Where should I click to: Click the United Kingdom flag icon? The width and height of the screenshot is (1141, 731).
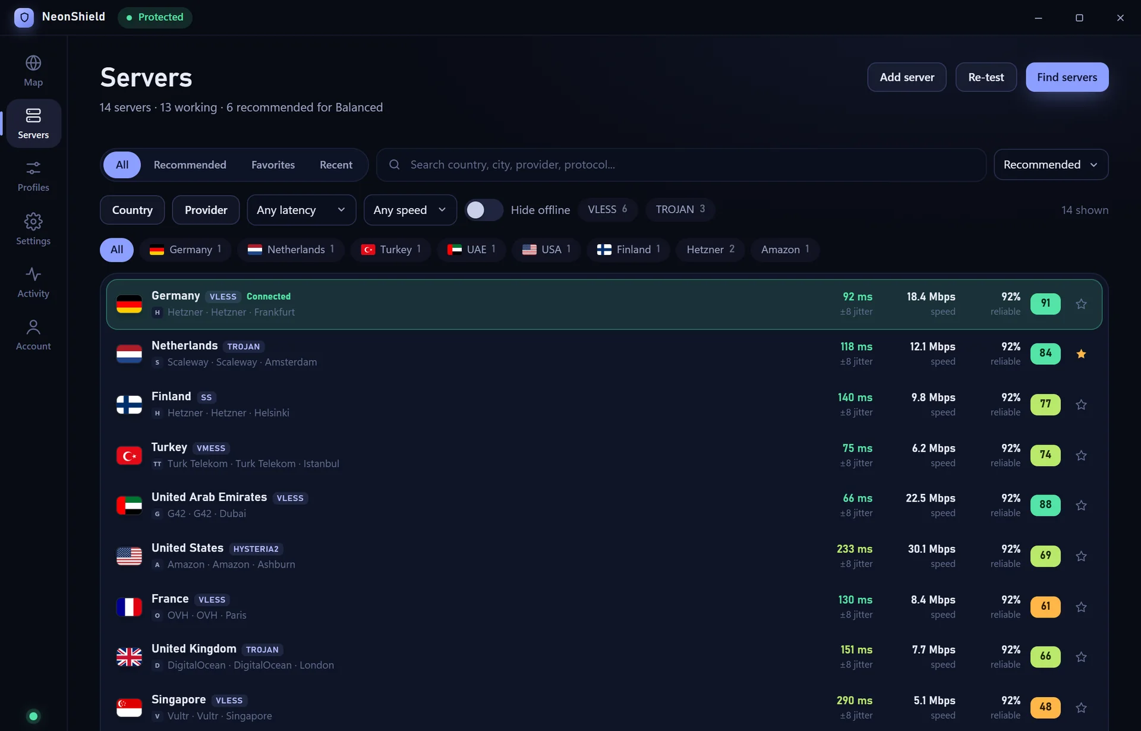tap(129, 657)
